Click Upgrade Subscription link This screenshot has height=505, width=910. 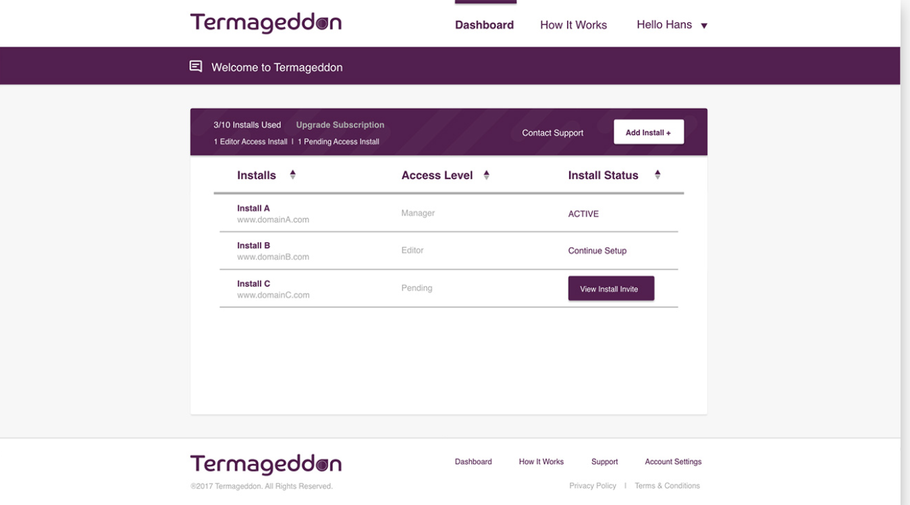click(x=340, y=125)
